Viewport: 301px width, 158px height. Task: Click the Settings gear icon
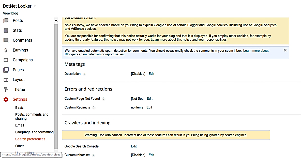(6, 99)
